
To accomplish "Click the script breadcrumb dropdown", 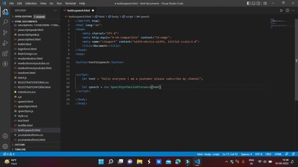I will click(x=128, y=17).
